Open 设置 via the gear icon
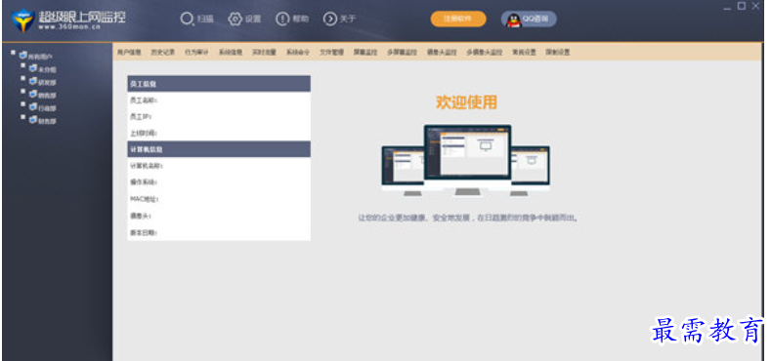771x361 pixels. click(236, 20)
